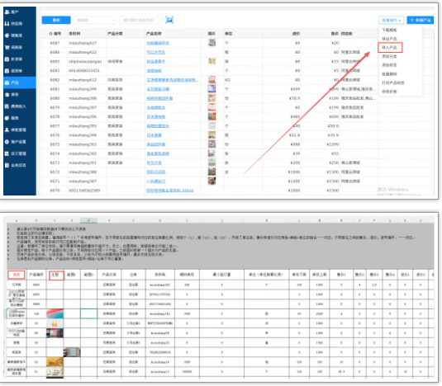Choose Import Products (导入产品) in dropdown menu
This screenshot has width=442, height=386.
click(390, 48)
